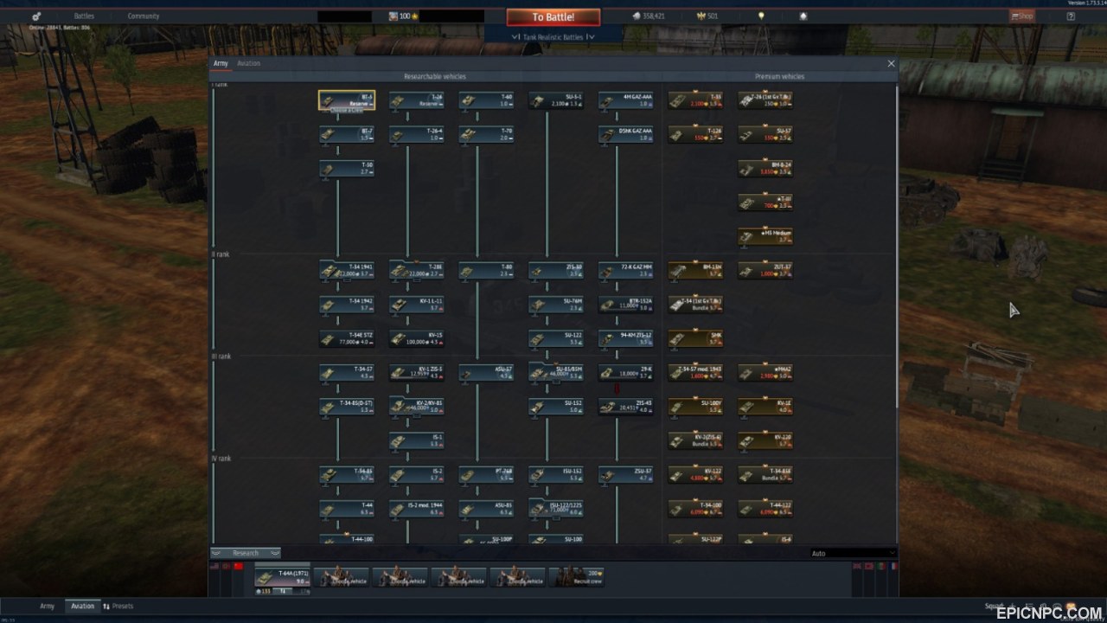The width and height of the screenshot is (1107, 623).
Task: Open the gear menu icon at top left
Action: click(37, 16)
